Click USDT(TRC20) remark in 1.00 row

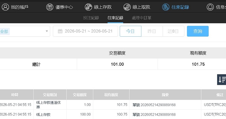tap(215, 105)
